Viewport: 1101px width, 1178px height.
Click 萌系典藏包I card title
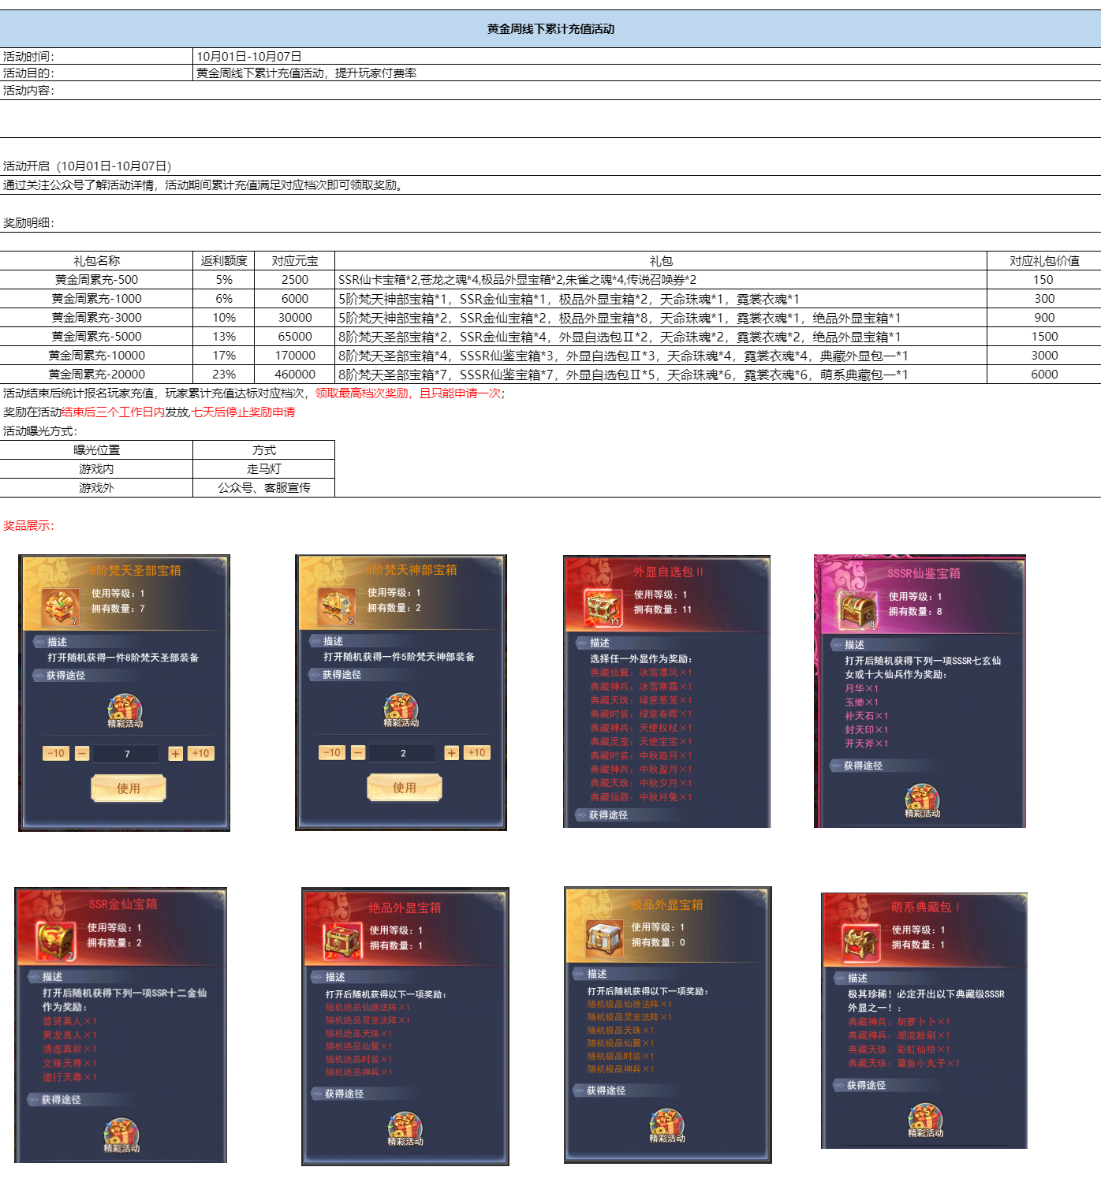point(925,907)
